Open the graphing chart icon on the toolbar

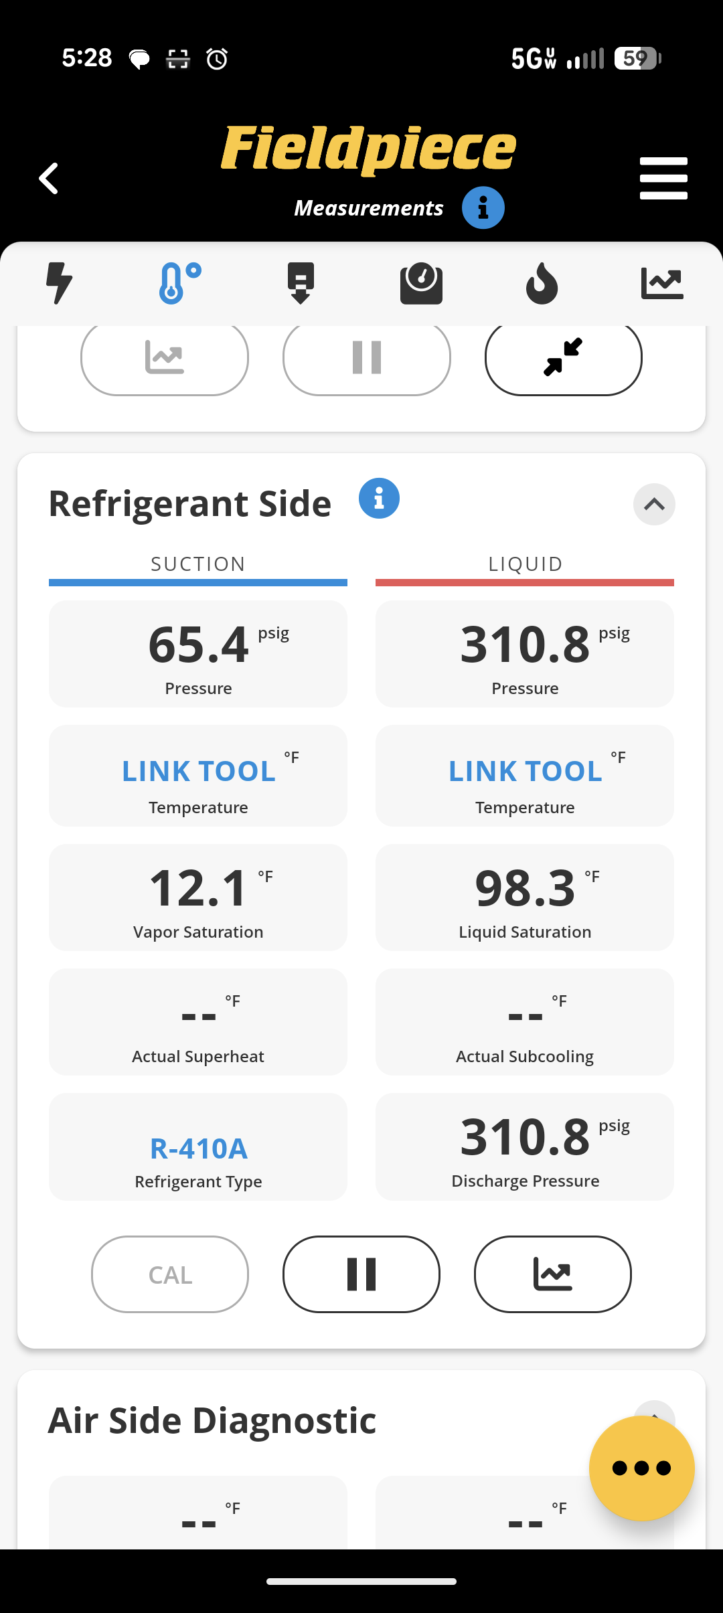(x=662, y=283)
